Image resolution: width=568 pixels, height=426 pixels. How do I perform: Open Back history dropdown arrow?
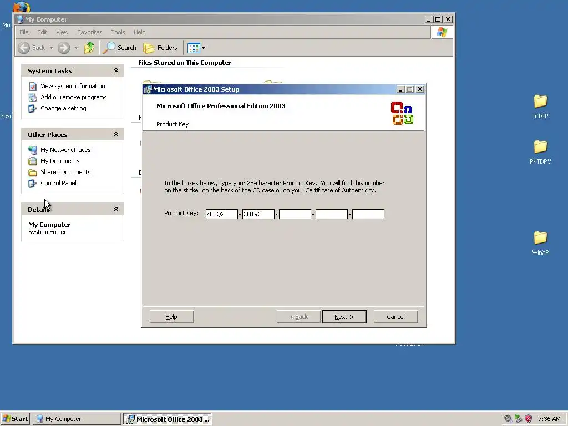(x=51, y=48)
